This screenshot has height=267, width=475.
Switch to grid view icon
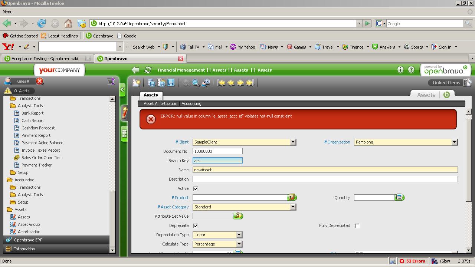click(125, 133)
